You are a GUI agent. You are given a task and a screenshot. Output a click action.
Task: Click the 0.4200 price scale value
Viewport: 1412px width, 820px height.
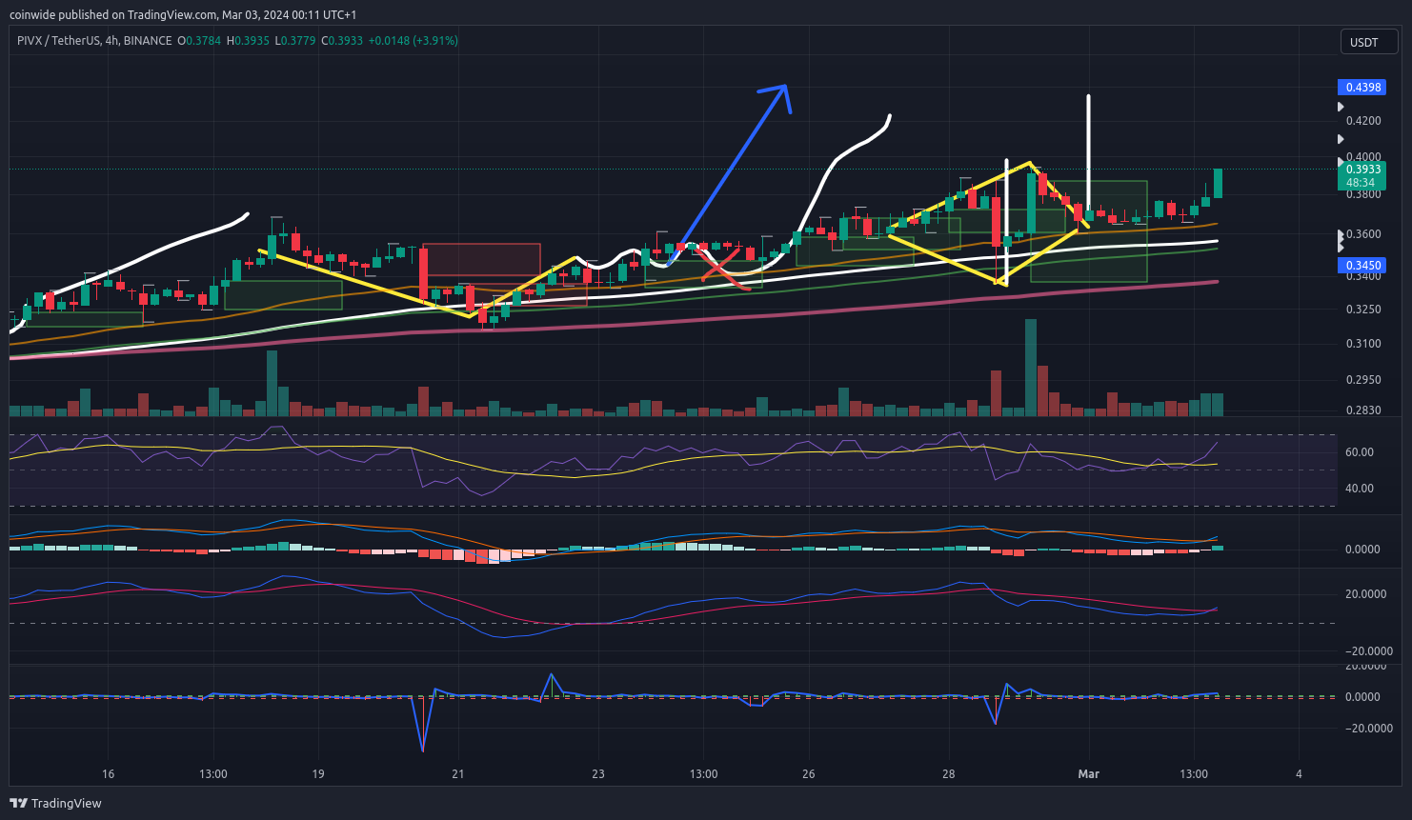coord(1363,121)
